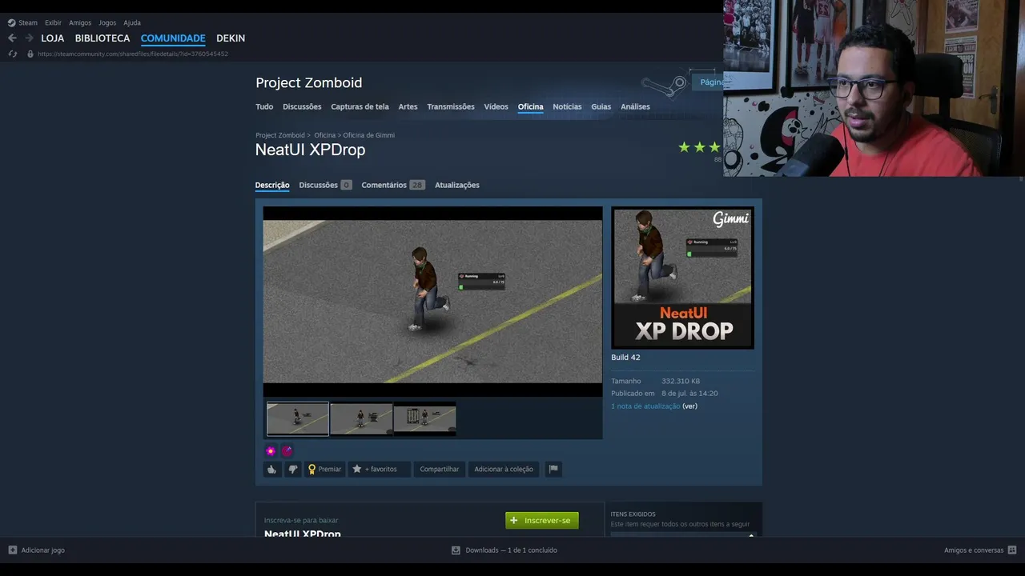Screen dimensions: 1025x576
Task: Open the Jogos menu
Action: [107, 22]
